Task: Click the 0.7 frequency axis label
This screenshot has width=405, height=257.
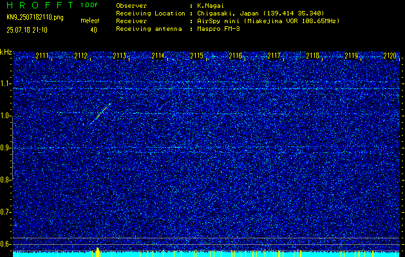Action: [x=6, y=213]
